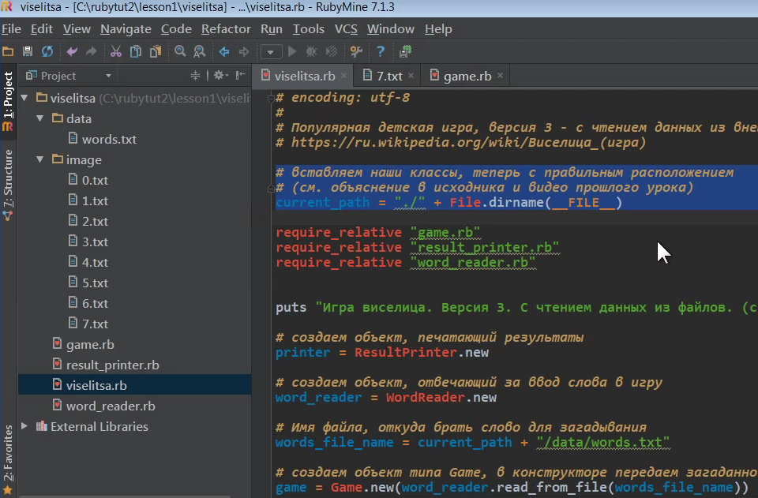The image size is (758, 498).
Task: Click the collapse all icon in Project panel
Action: click(x=195, y=75)
